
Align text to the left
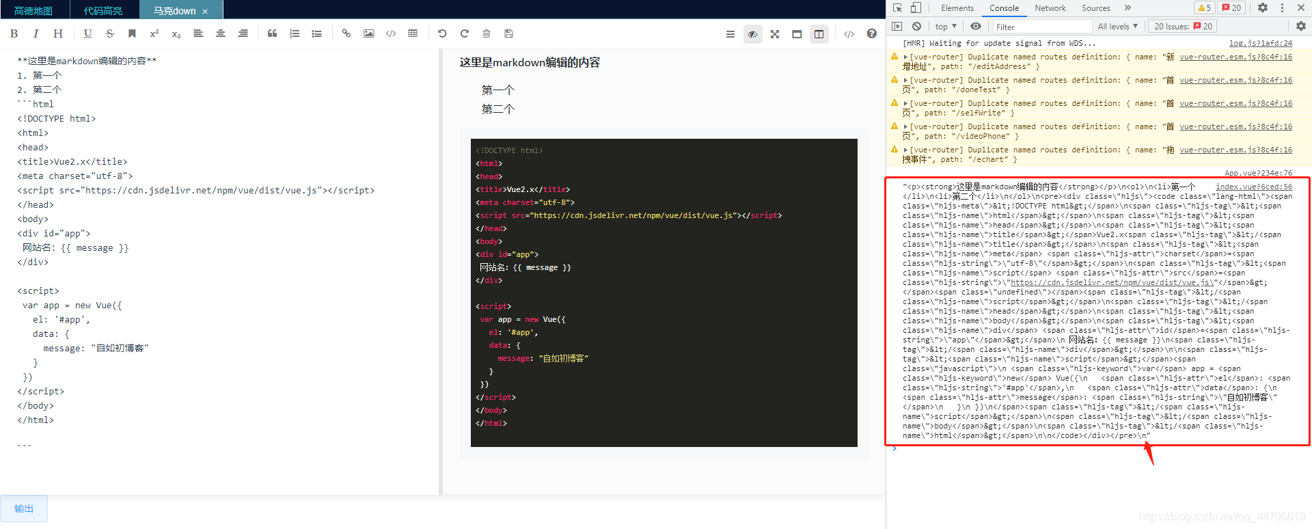[198, 33]
